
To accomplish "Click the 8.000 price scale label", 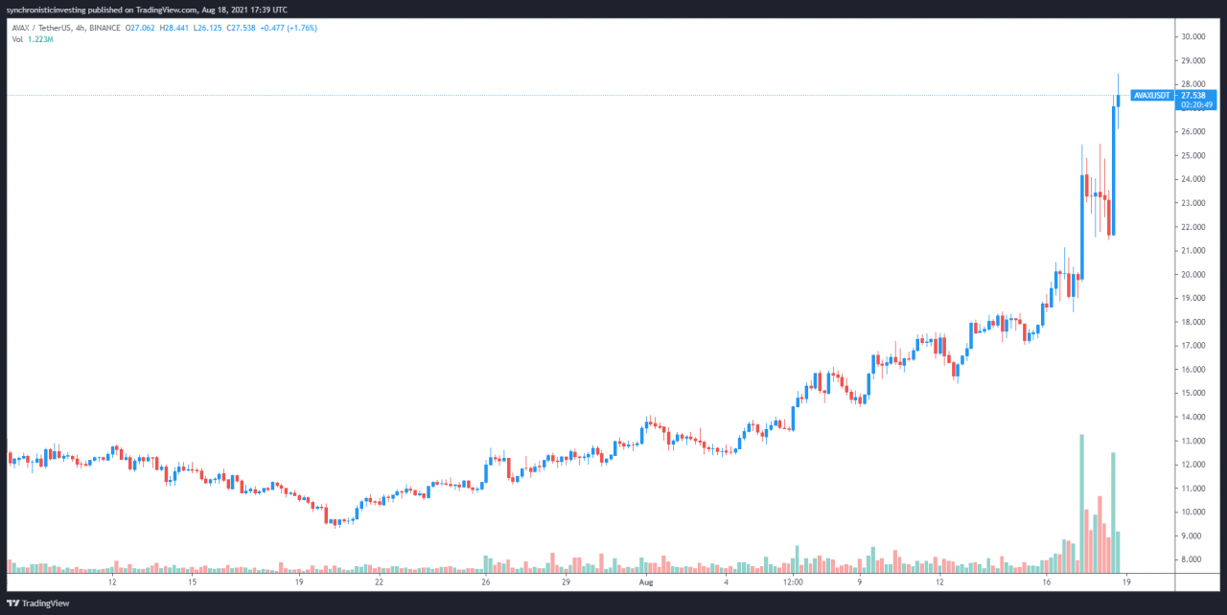I will tap(1192, 559).
